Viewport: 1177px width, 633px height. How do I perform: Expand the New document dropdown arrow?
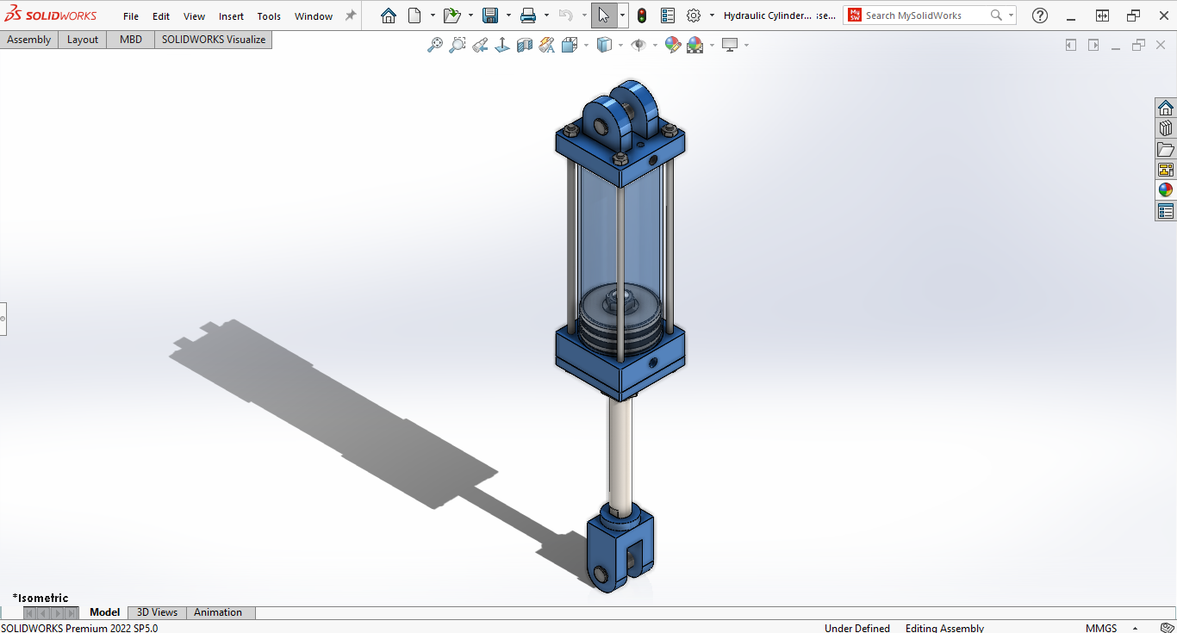pyautogui.click(x=433, y=16)
